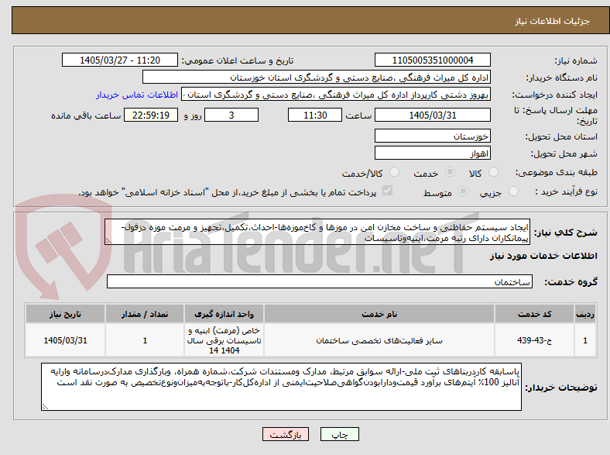Click the unit cell خاص (مرمت) ابنیه
The width and height of the screenshot is (610, 455).
tap(224, 340)
